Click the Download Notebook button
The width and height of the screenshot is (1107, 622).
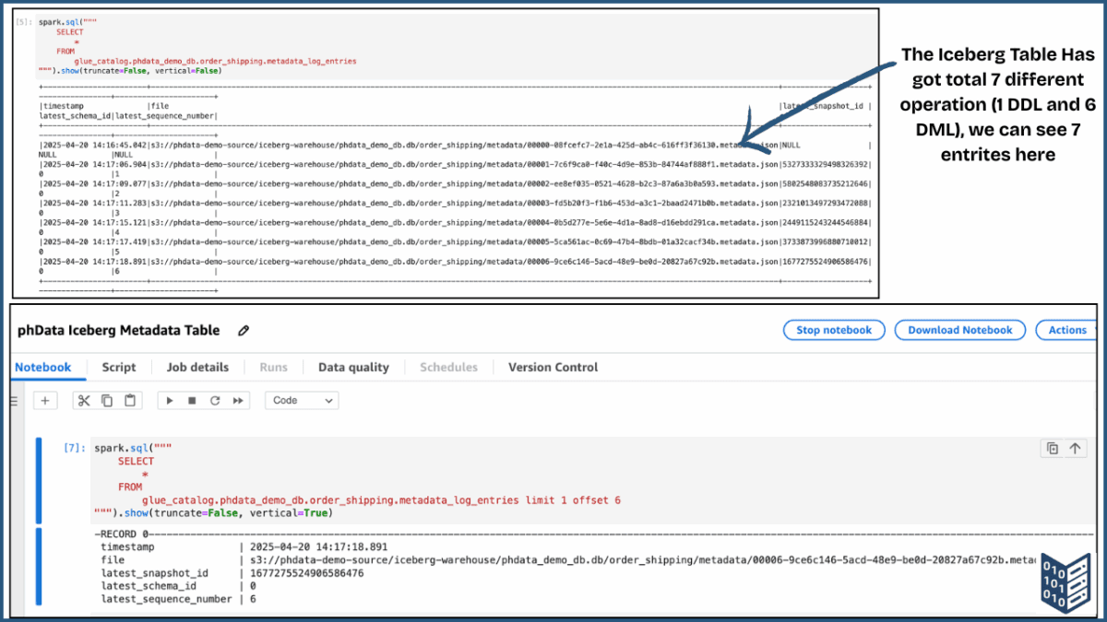(x=959, y=330)
